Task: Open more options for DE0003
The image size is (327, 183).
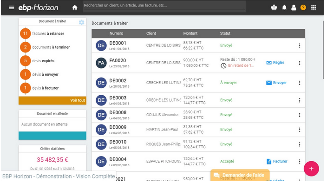Action: pyautogui.click(x=300, y=100)
